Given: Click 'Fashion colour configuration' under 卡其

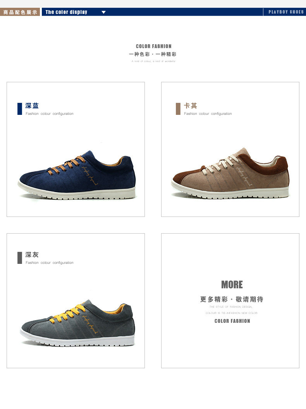Looking at the screenshot, I should click(208, 114).
